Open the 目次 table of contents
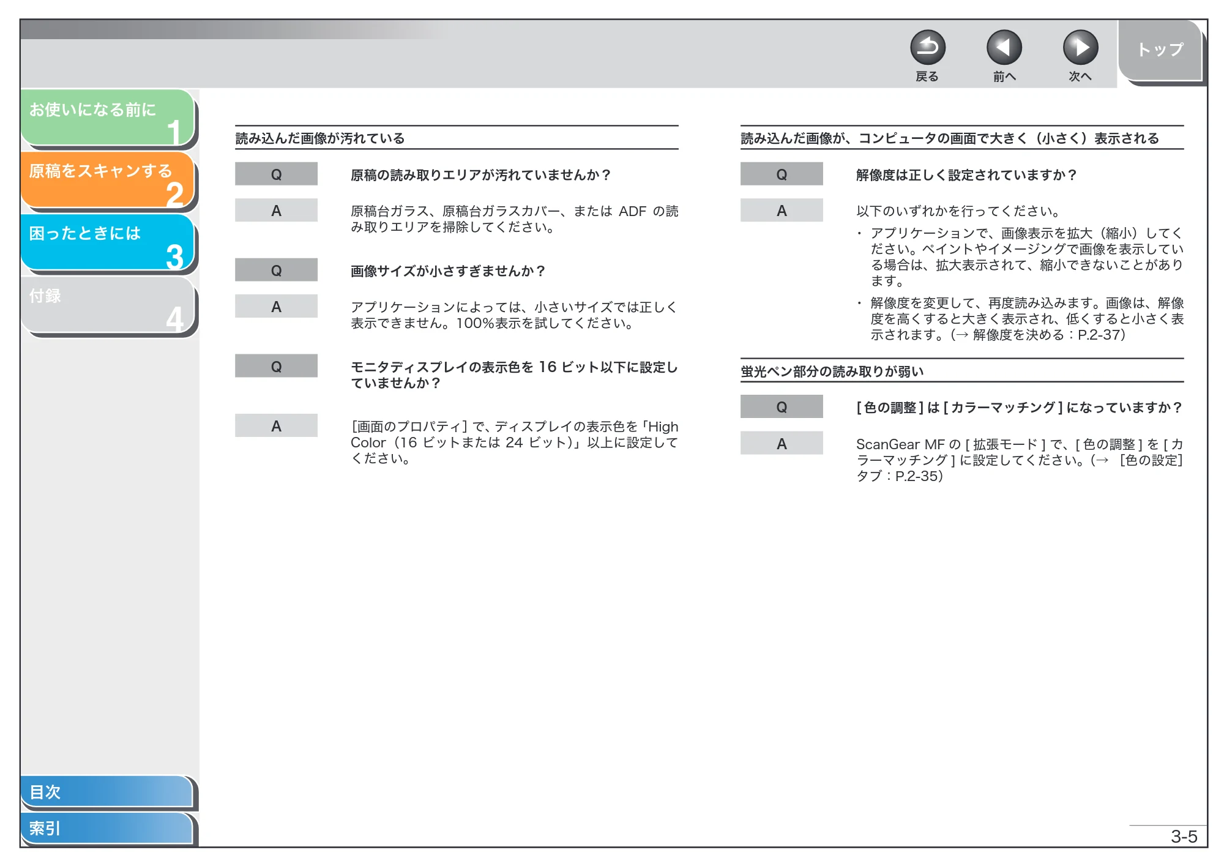Screen dimensions: 1224x866 [107, 791]
